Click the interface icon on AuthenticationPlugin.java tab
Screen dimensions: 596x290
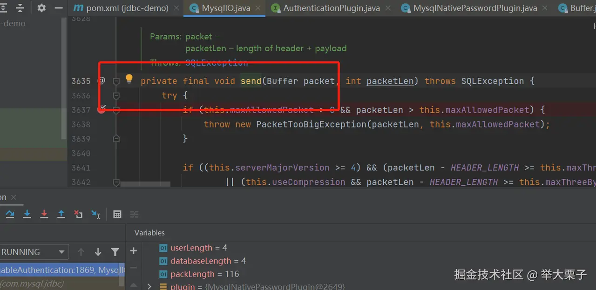(276, 8)
